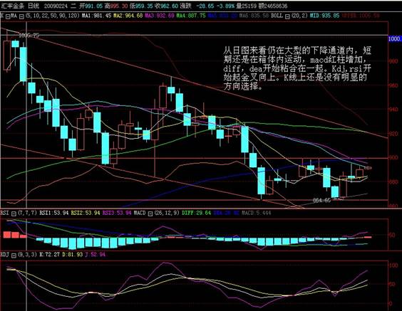Select the 汇丰金条 symbol title
Viewport: 402px width, 311px height.
pos(12,6)
